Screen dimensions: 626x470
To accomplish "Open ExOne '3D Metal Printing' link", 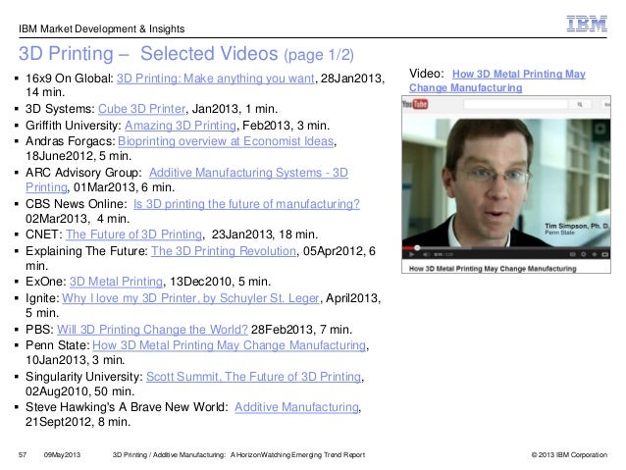I will 116,282.
